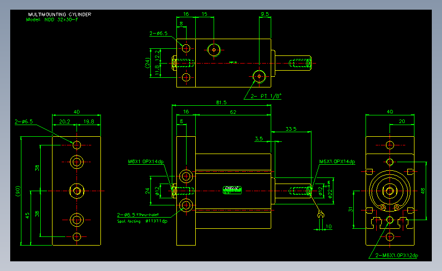Image resolution: width=442 pixels, height=271 pixels.
Task: Select the 81.5 overall length dimension
Action: pos(221,103)
